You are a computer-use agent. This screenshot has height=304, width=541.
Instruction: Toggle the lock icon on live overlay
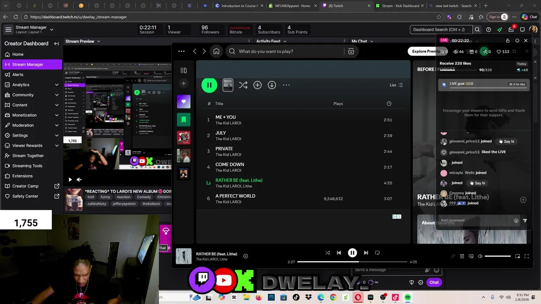[x=508, y=41]
